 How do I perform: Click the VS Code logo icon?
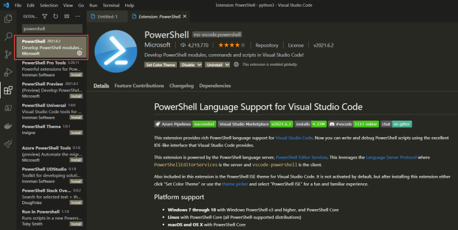tap(6, 5)
